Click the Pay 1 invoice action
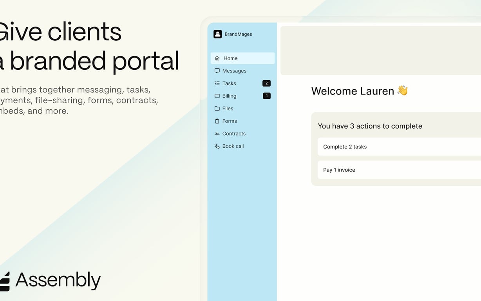Viewport: 481px width, 301px height. pos(399,170)
